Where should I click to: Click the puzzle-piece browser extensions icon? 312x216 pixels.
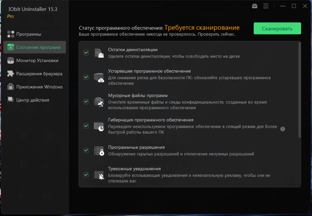tap(11, 74)
